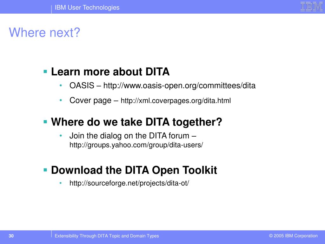Open the SourceForge dita-ot project link

coord(129,183)
